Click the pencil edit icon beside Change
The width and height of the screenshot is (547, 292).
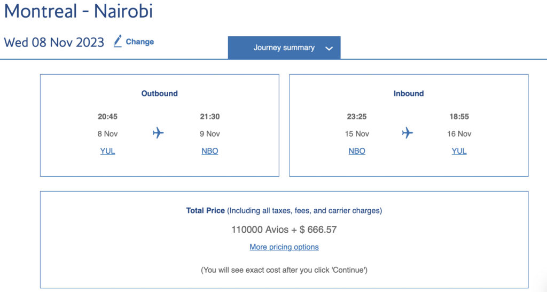click(118, 41)
